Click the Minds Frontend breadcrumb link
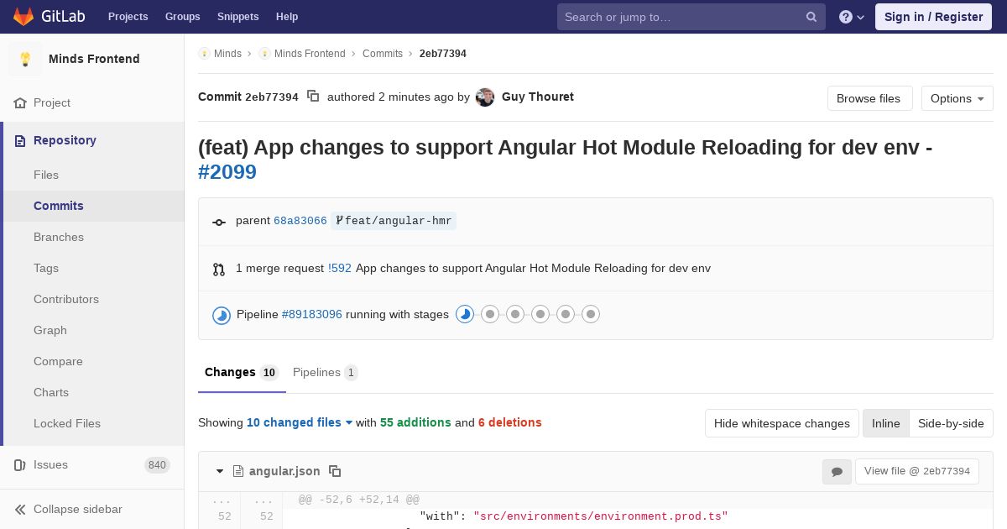The image size is (1007, 529). (x=310, y=54)
